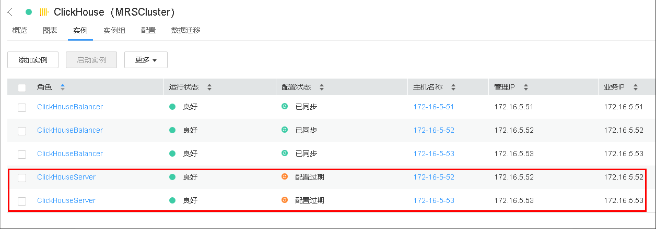Click the orange 配置过期 status icon for 172-16-5-53
This screenshot has width=656, height=229.
point(285,200)
